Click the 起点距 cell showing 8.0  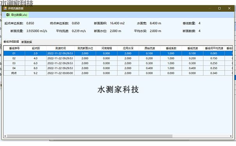tap(35, 68)
